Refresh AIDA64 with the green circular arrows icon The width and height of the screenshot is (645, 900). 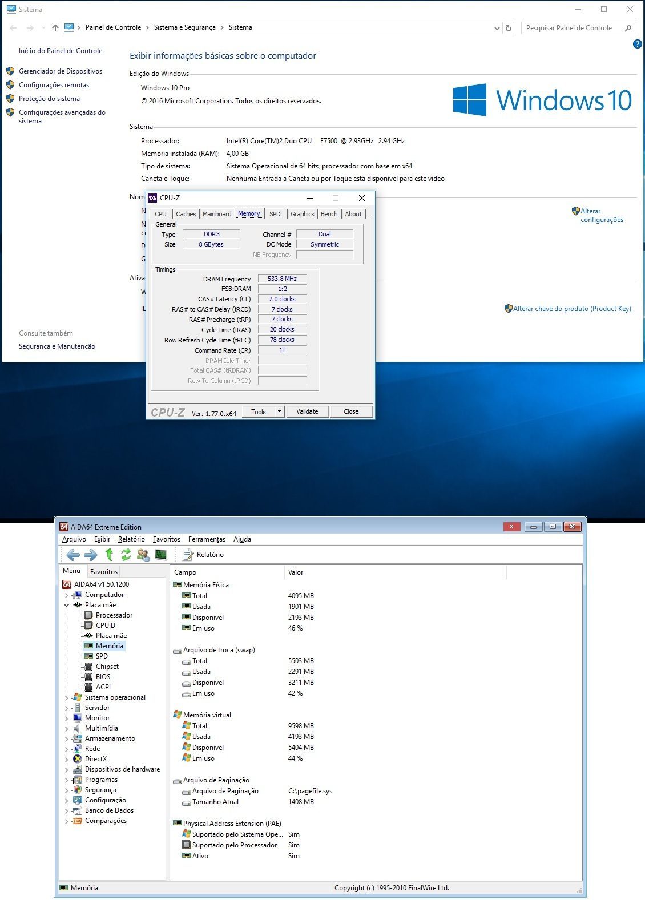click(x=126, y=555)
